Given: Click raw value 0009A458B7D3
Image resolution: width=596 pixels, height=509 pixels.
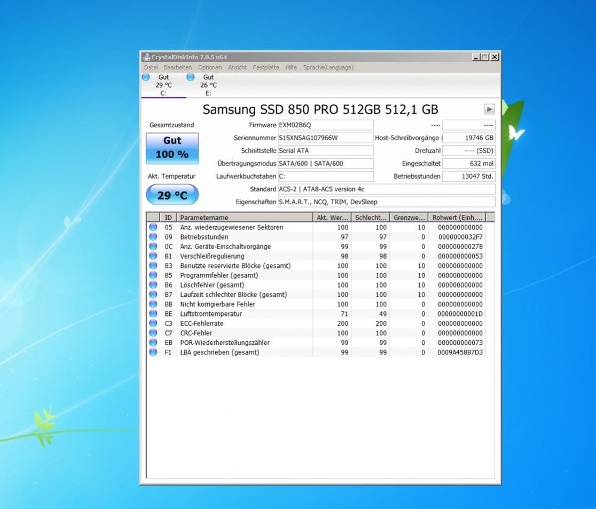Looking at the screenshot, I should (460, 352).
